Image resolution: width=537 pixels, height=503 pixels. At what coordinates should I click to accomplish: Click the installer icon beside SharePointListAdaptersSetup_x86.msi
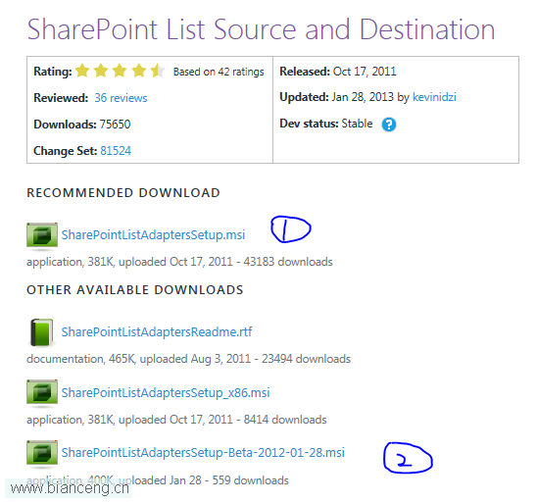coord(42,392)
